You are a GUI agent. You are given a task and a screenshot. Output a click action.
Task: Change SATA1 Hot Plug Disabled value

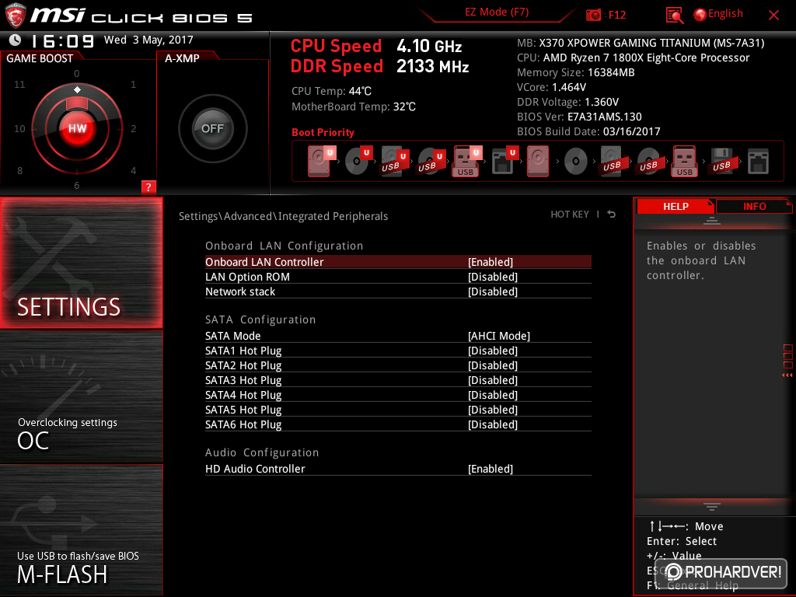[492, 351]
